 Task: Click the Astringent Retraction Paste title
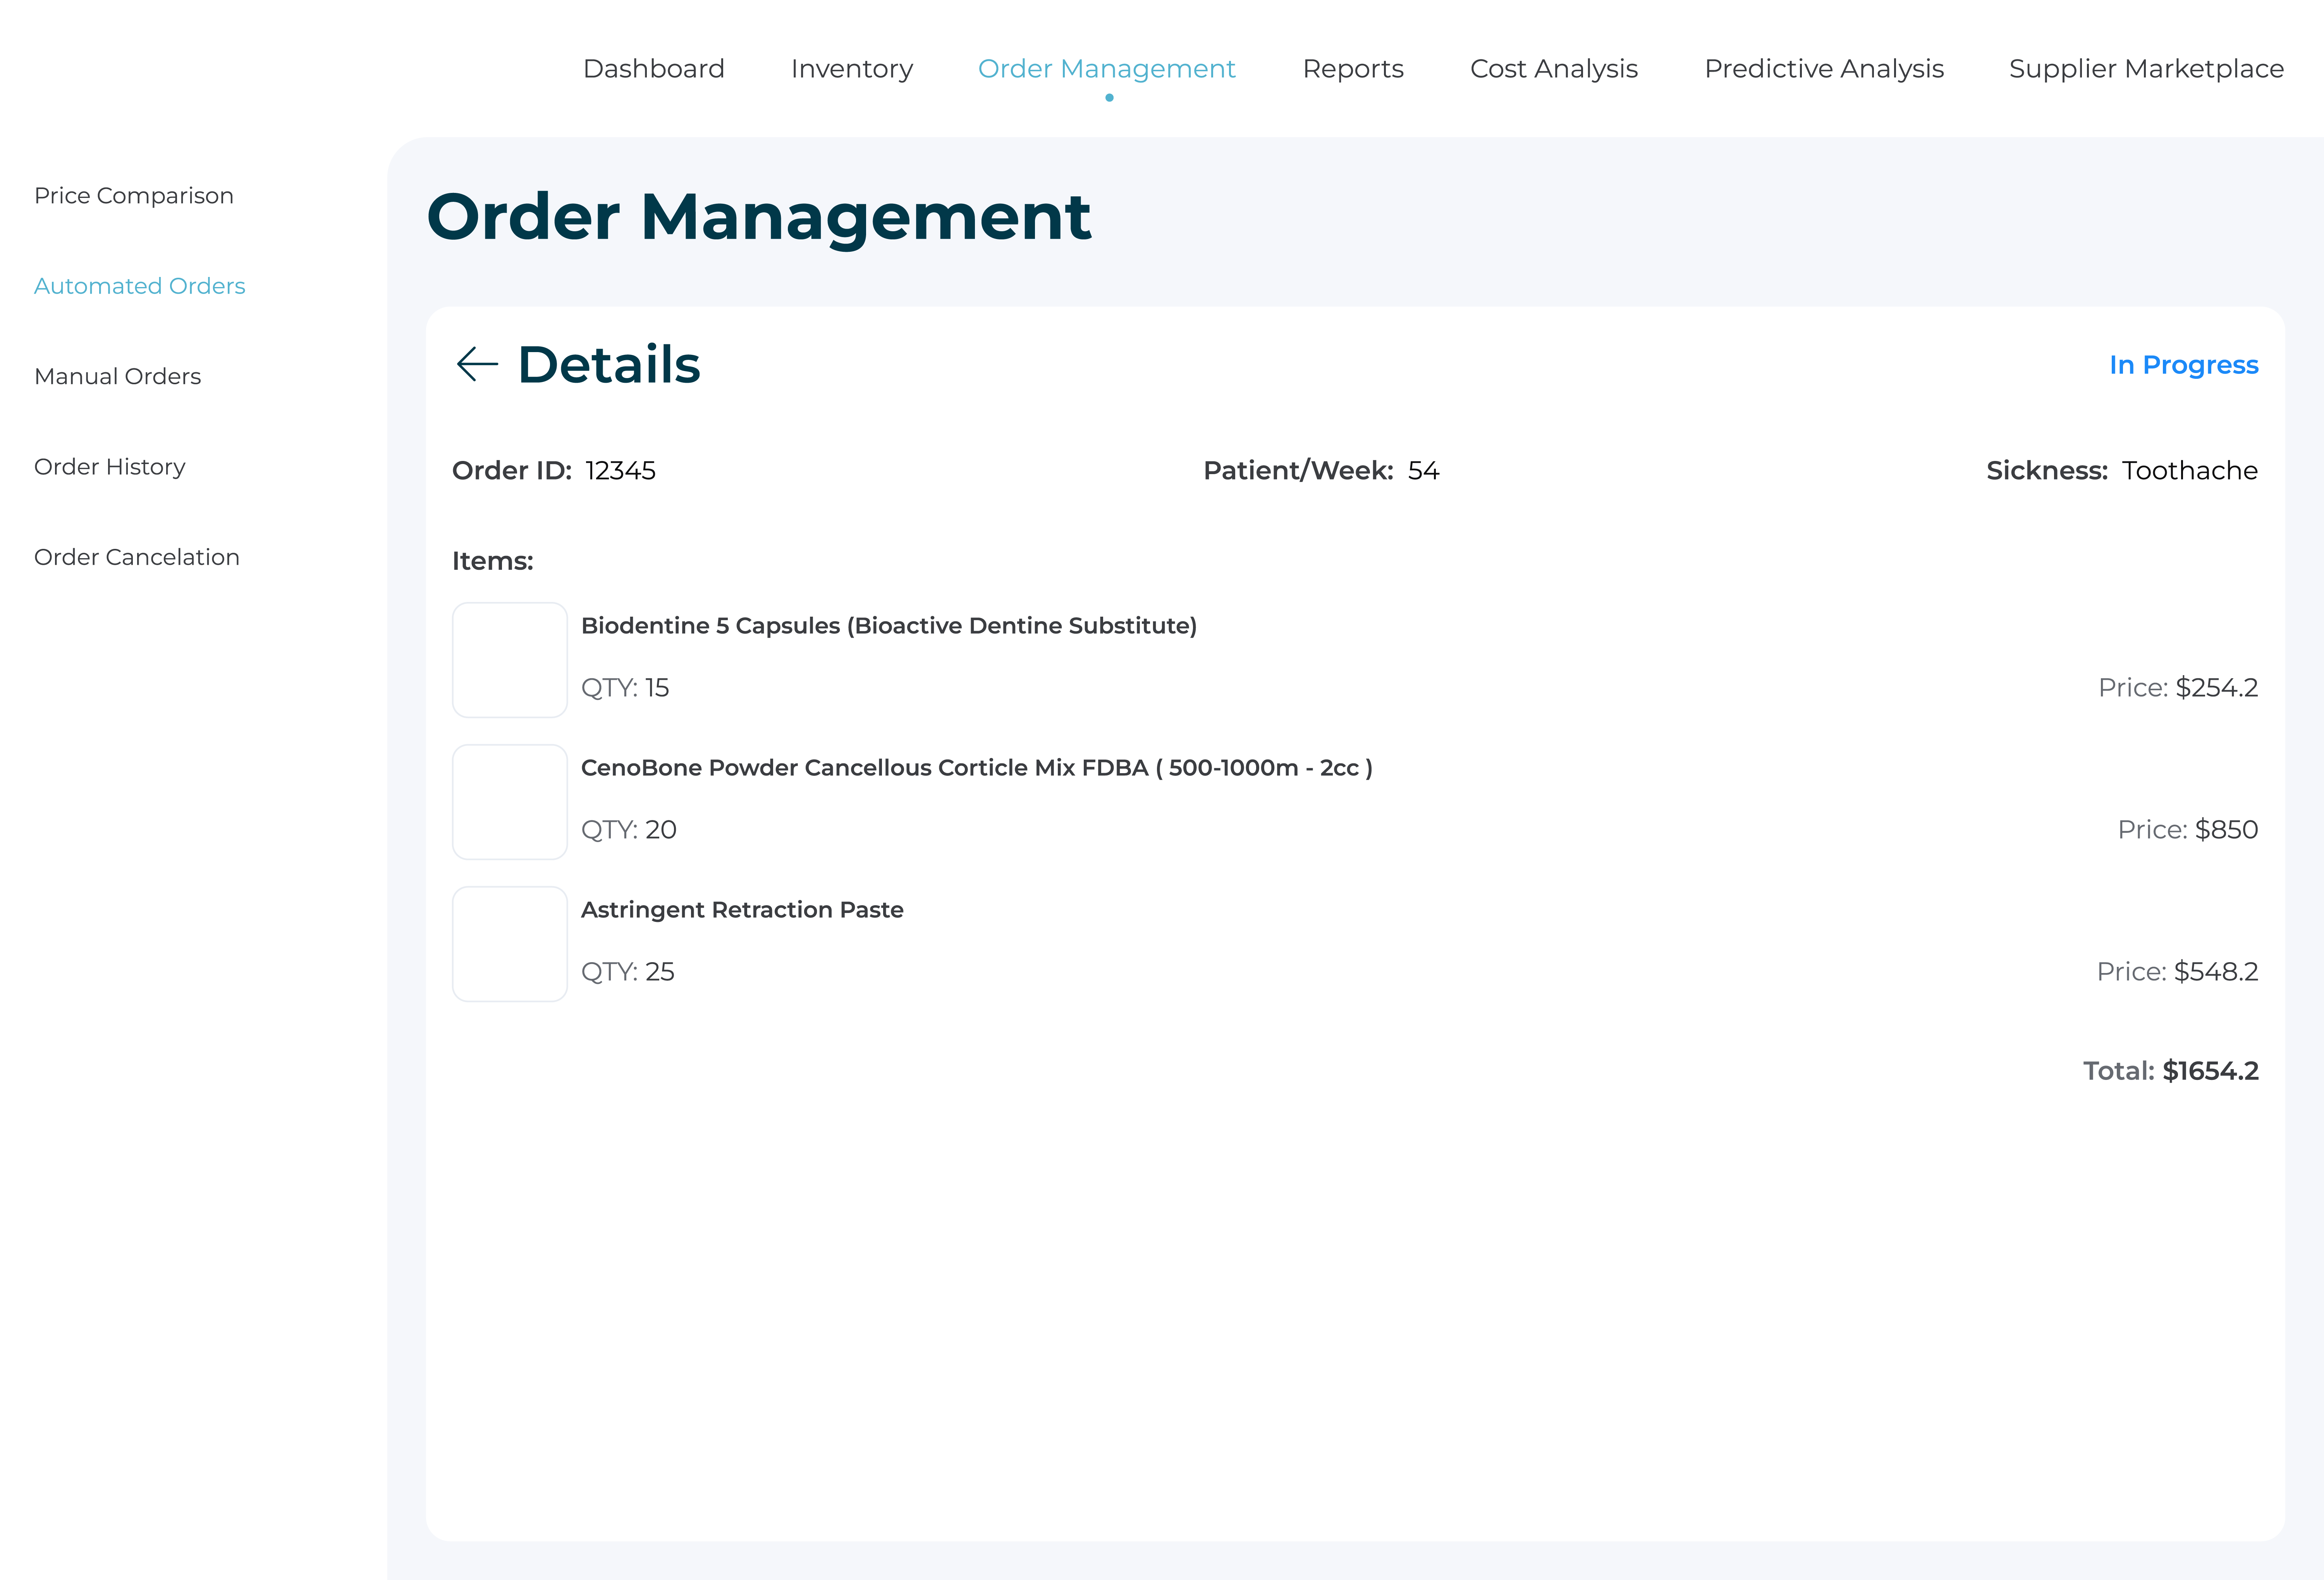pyautogui.click(x=742, y=910)
